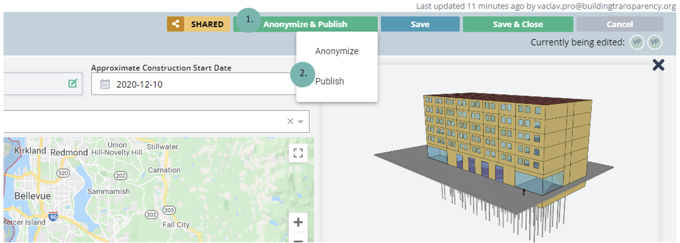Screen dimensions: 680x243
Task: Expand the location dropdown arrow
Action: coord(300,121)
